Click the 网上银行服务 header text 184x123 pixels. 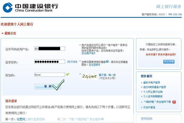point(169,7)
